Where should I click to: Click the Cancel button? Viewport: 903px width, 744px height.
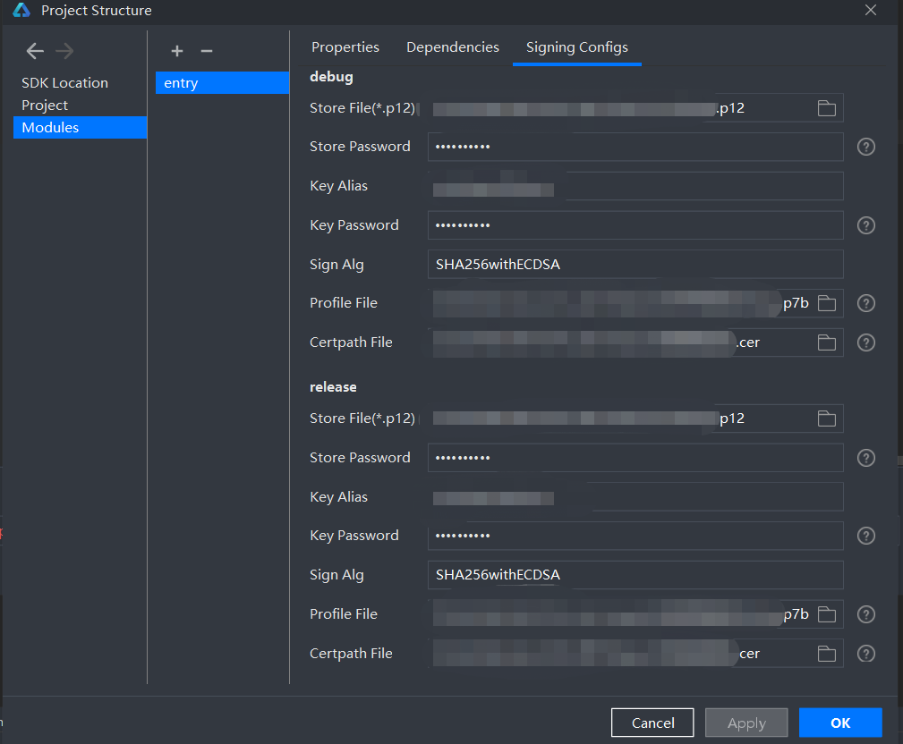click(652, 723)
